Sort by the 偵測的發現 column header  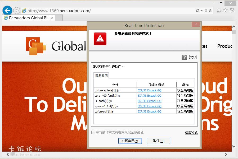156,85
